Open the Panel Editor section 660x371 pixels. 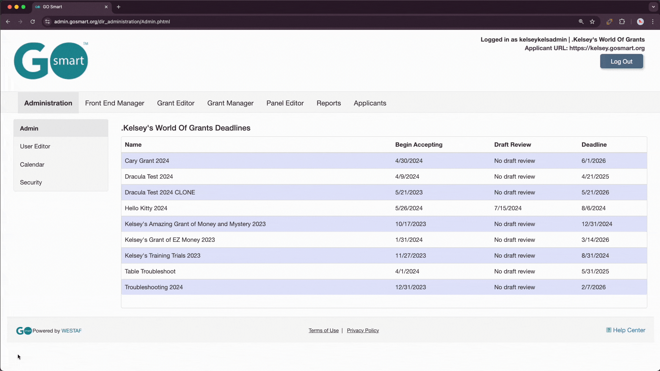285,103
